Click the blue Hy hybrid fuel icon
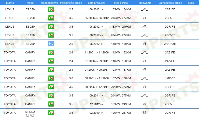Viewport: 199px width, 117px height. tap(51, 44)
